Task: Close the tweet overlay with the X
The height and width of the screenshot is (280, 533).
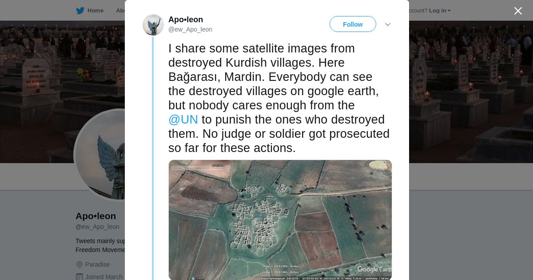Action: [x=518, y=11]
